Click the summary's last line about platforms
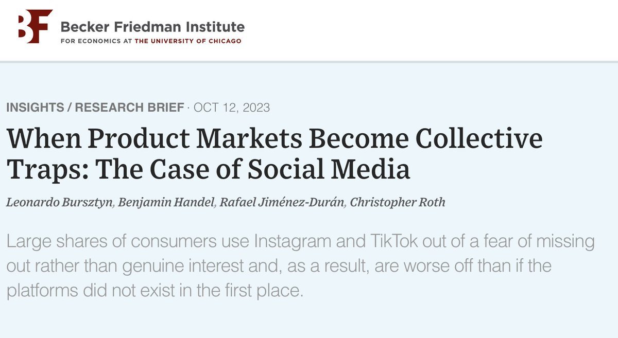The height and width of the screenshot is (338, 618). (x=153, y=291)
